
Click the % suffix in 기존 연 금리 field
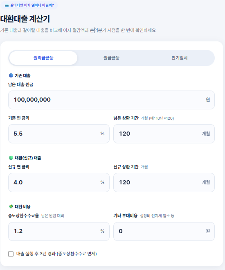coord(102,134)
